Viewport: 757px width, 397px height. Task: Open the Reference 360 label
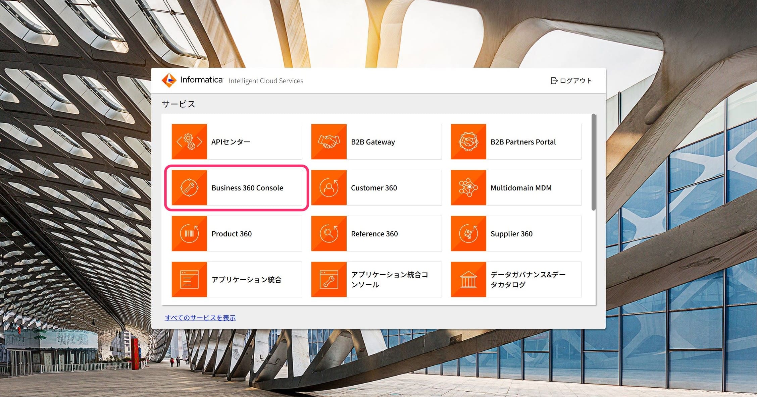374,234
